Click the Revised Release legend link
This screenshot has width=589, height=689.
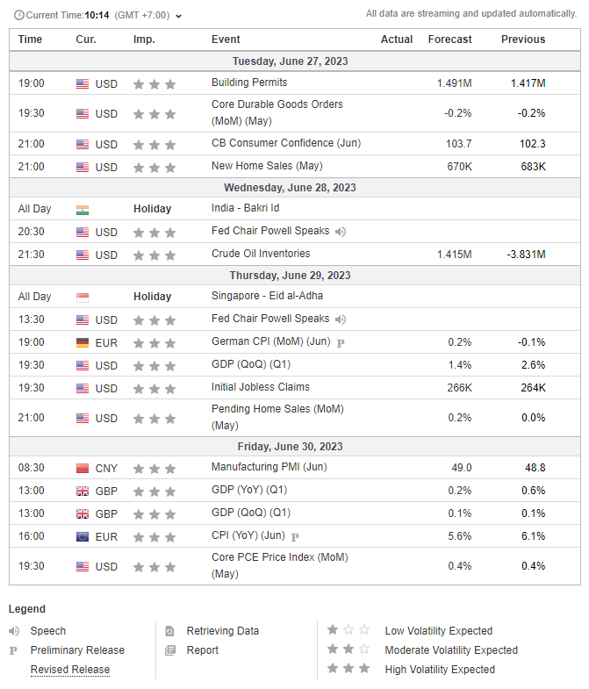pyautogui.click(x=70, y=670)
